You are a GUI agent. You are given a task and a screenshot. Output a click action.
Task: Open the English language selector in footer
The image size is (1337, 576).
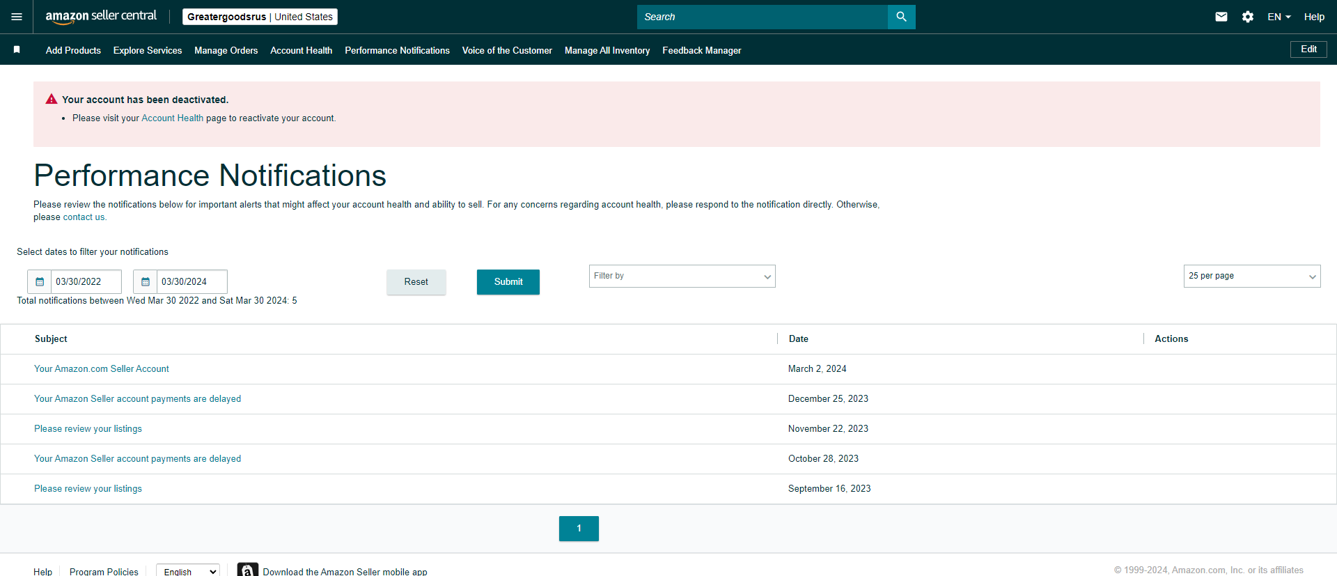(x=188, y=571)
